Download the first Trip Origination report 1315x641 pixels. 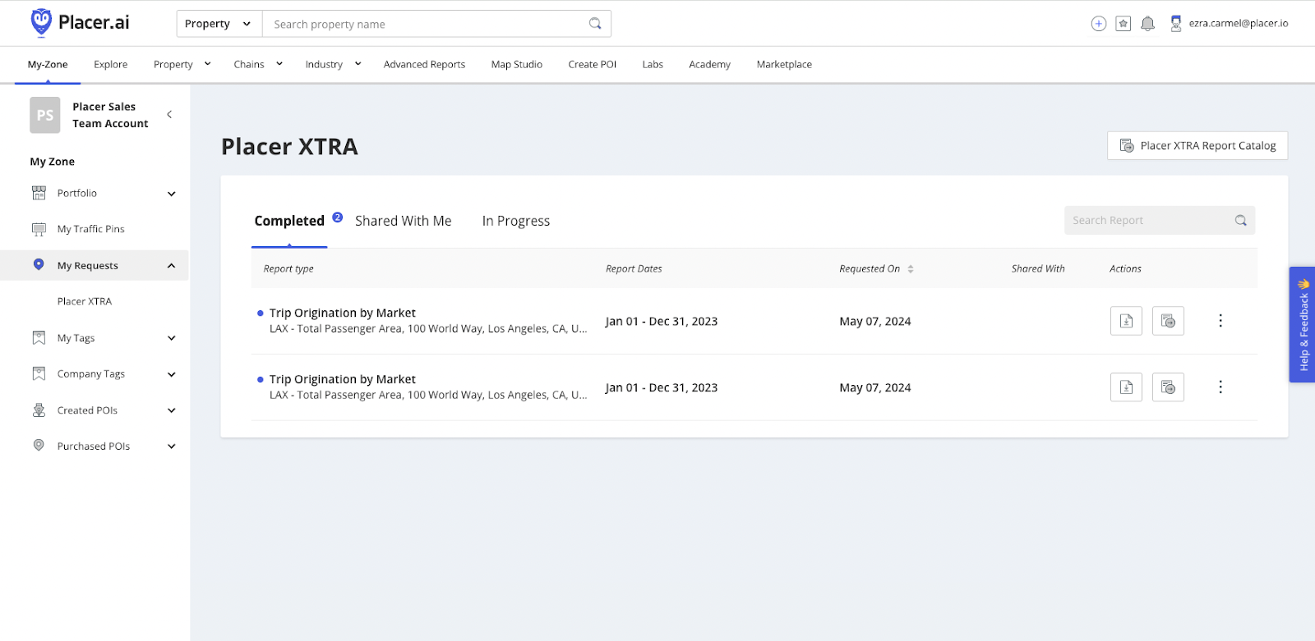pyautogui.click(x=1127, y=321)
